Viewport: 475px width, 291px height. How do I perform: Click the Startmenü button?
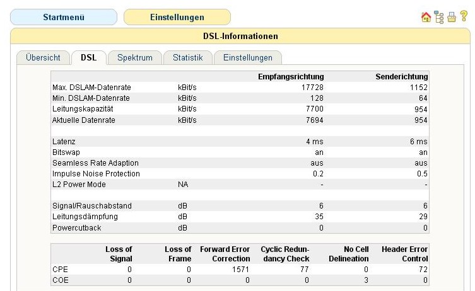pos(64,17)
